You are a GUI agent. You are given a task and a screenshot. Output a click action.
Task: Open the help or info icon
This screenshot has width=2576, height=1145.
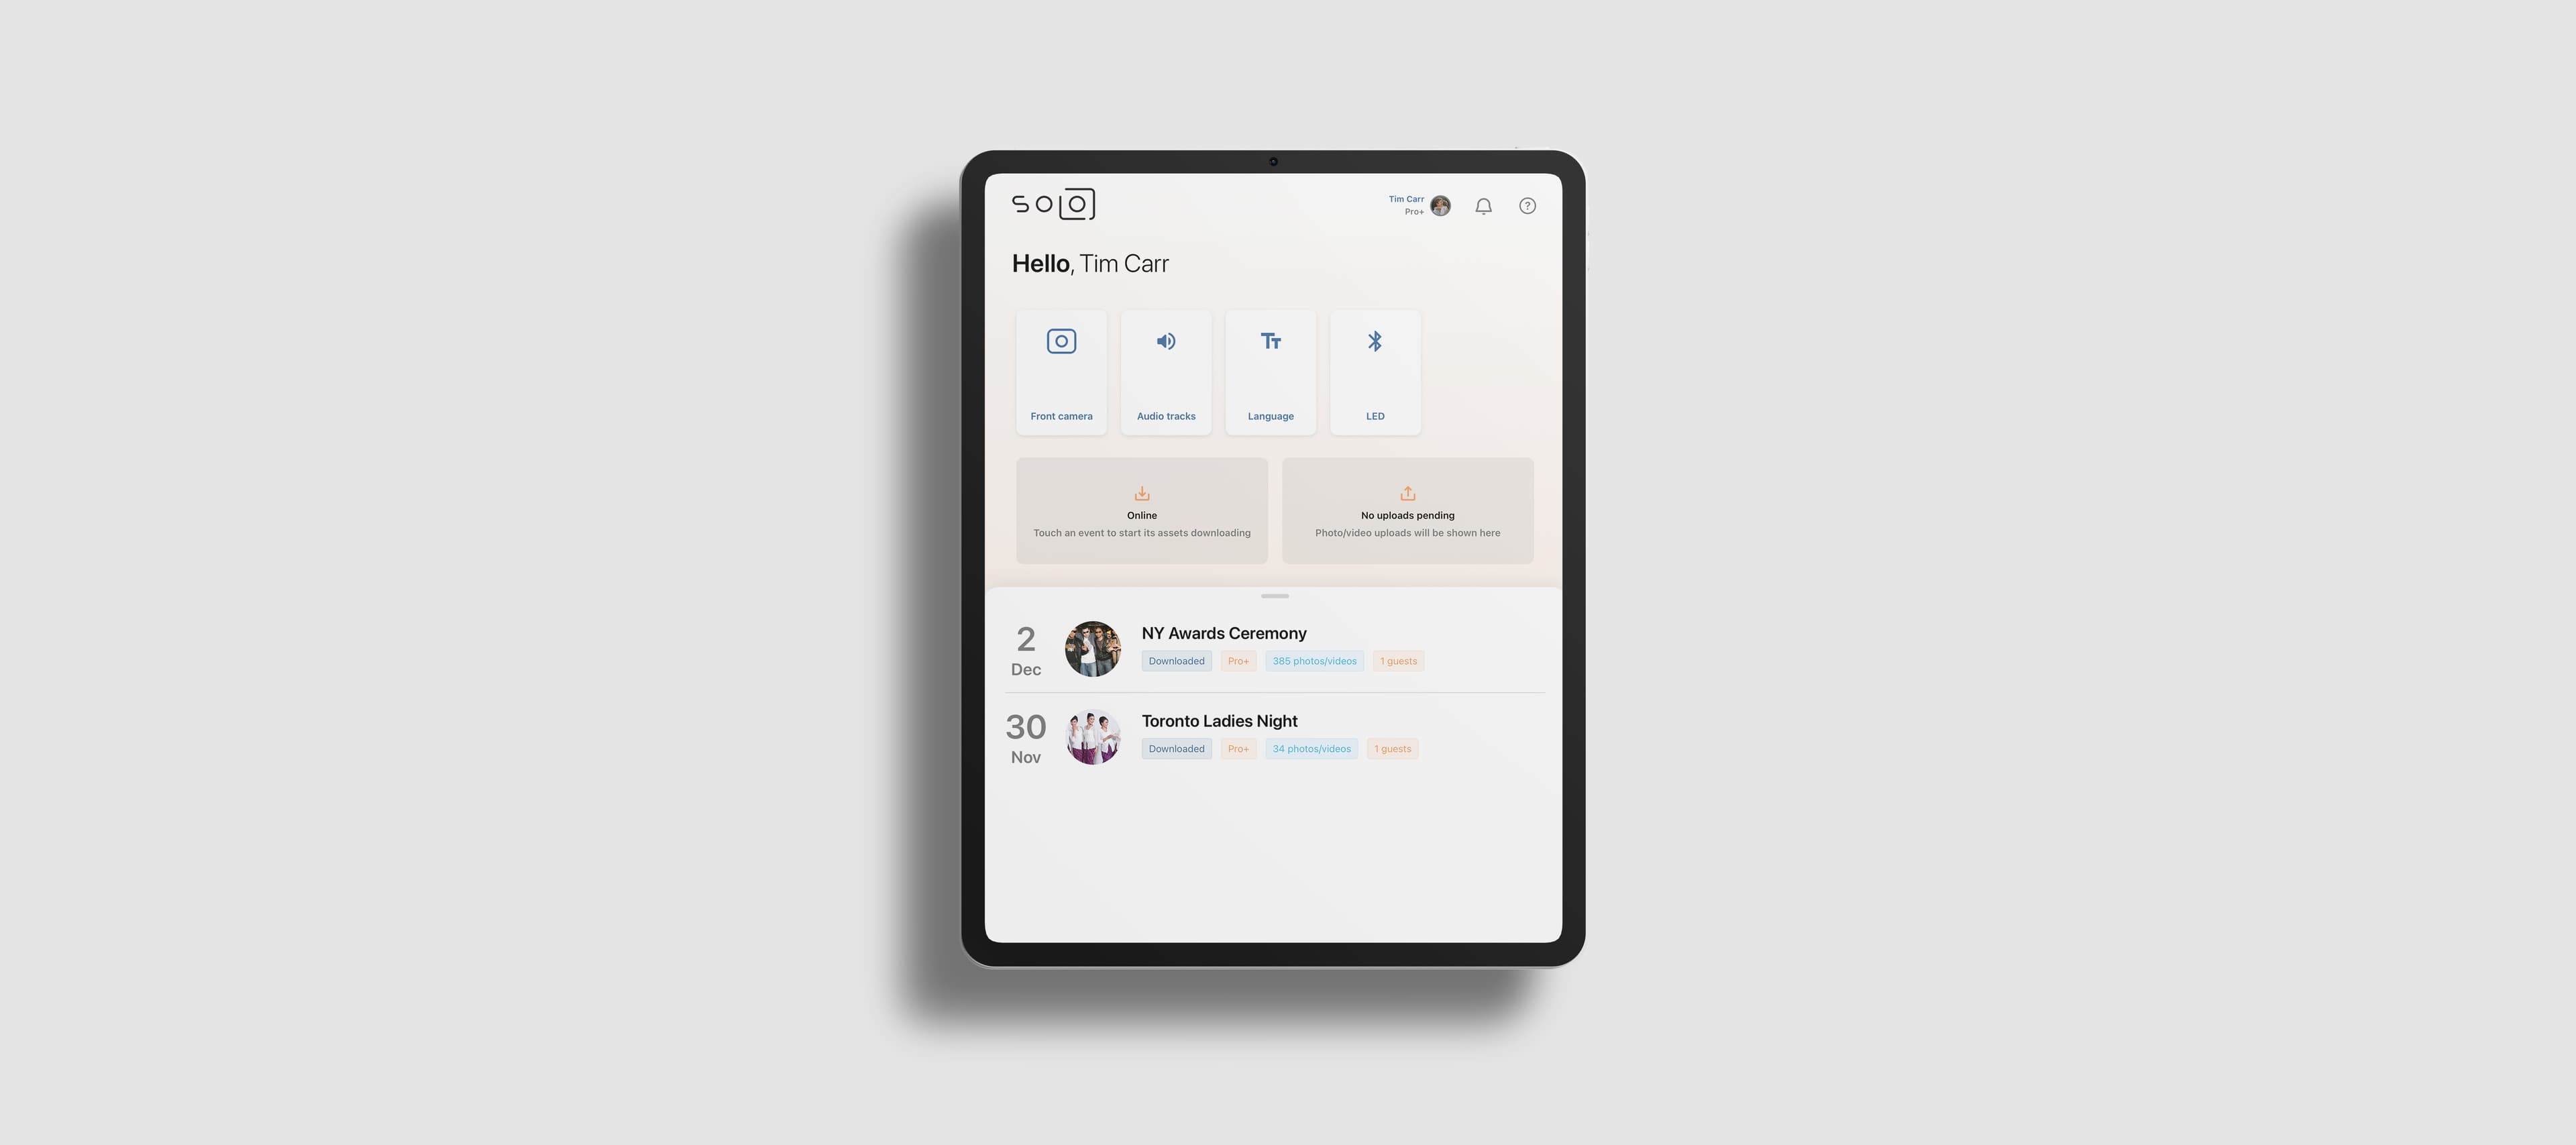[x=1525, y=204]
